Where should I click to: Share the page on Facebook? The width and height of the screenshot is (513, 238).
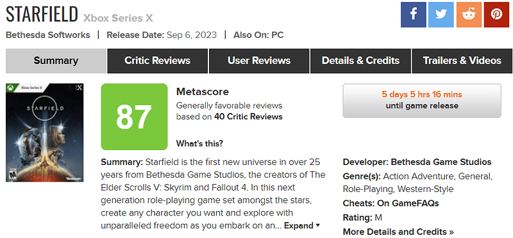tap(413, 14)
